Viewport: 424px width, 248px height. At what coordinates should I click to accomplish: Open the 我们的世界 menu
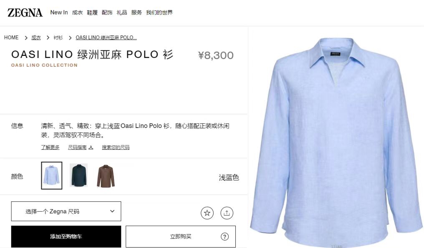(x=159, y=13)
